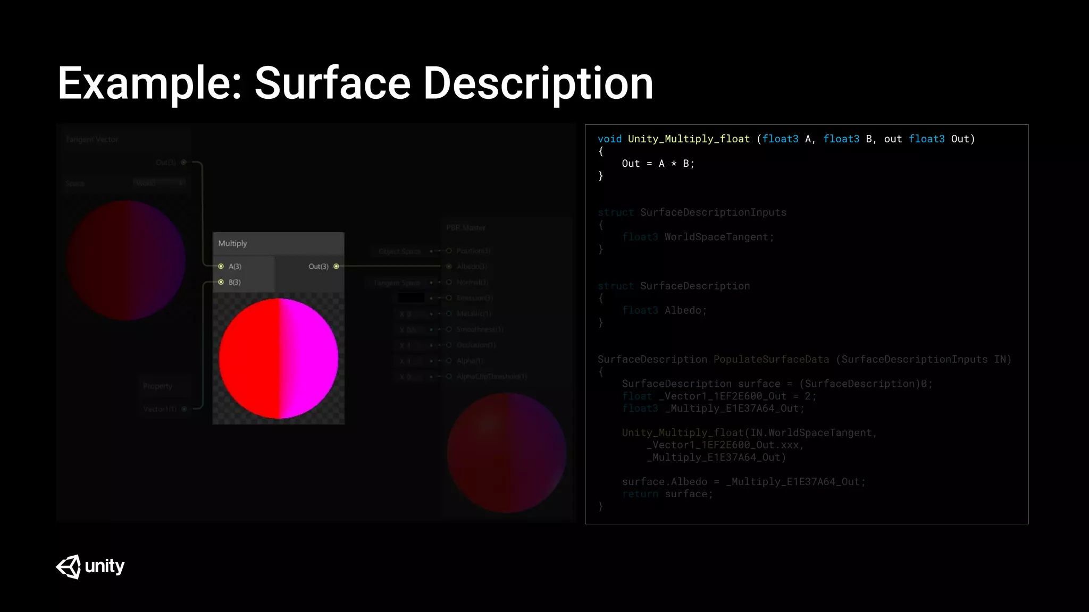Click the 'struct SurfaceDescription' line without Inputs

pyautogui.click(x=674, y=286)
